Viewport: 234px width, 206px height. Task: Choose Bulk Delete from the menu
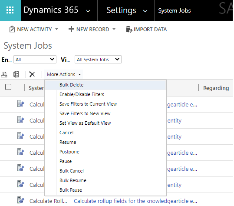[x=105, y=85]
